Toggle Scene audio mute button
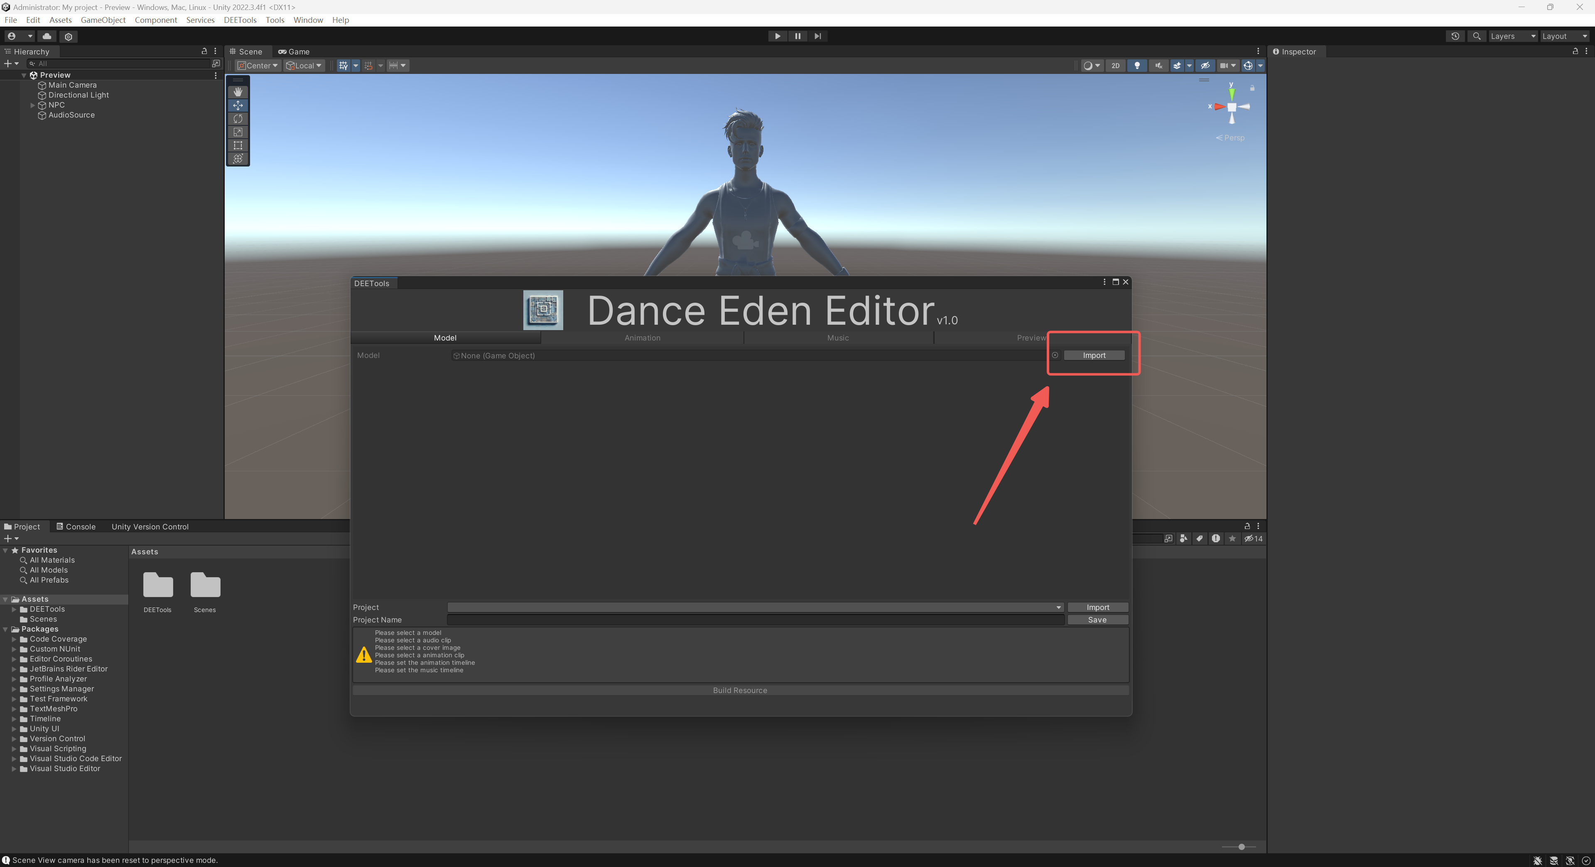Screen dimensions: 1595x867 pos(1158,66)
